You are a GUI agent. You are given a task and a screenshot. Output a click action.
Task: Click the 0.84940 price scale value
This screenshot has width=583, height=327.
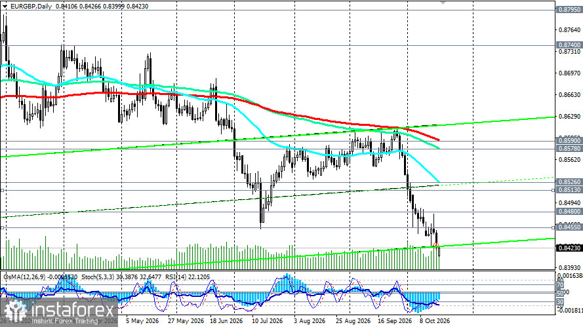pyautogui.click(x=569, y=203)
